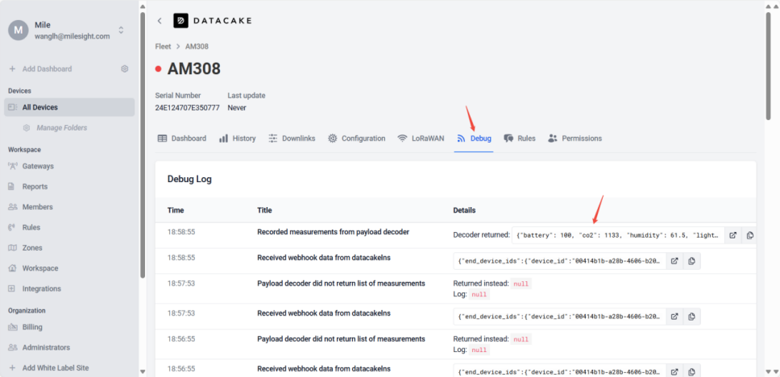Screen dimensions: 780x377
Task: Open Manage Folders
Action: (62, 128)
